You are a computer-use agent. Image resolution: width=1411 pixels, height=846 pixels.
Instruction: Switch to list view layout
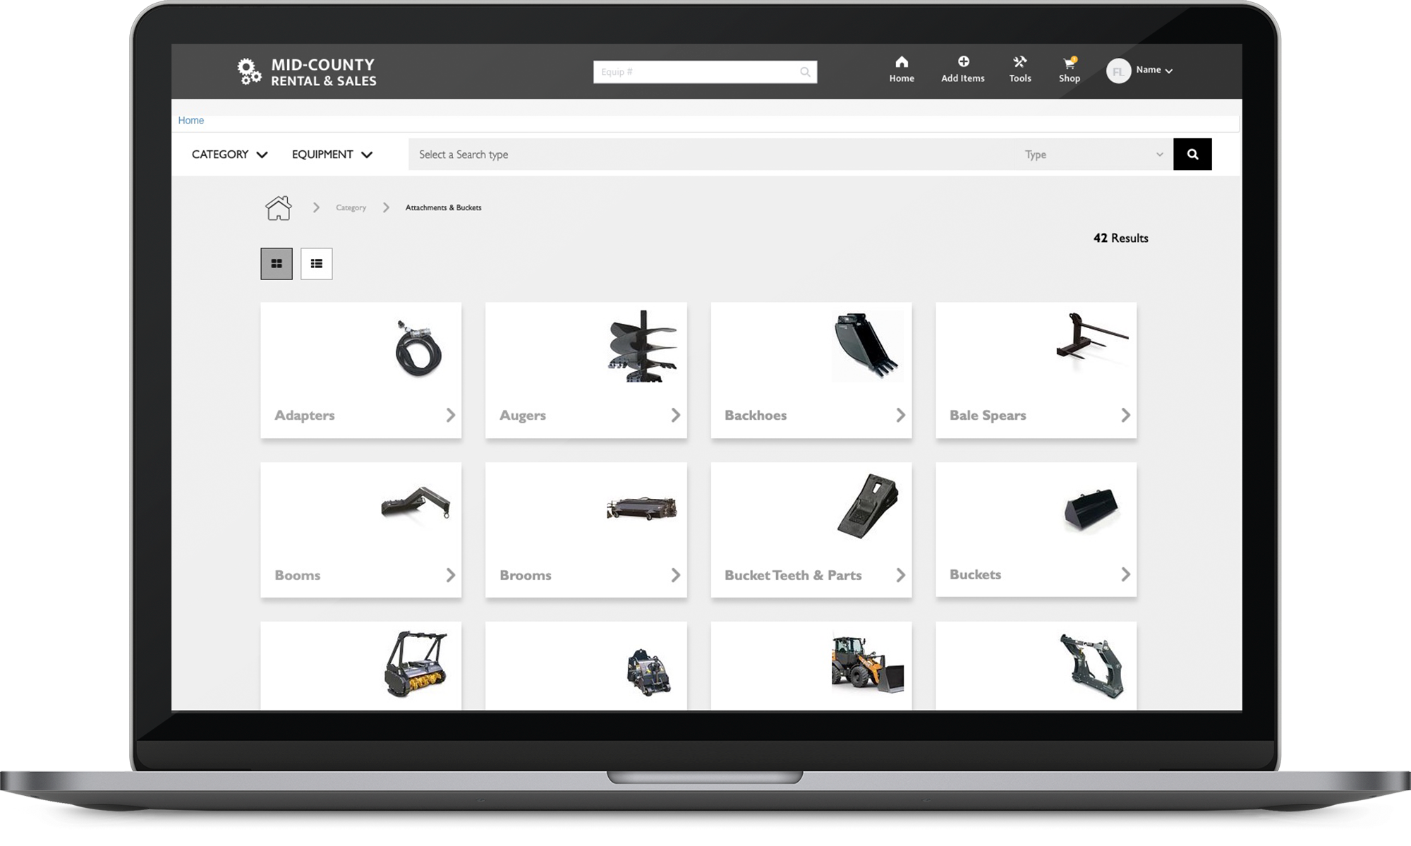(x=316, y=263)
